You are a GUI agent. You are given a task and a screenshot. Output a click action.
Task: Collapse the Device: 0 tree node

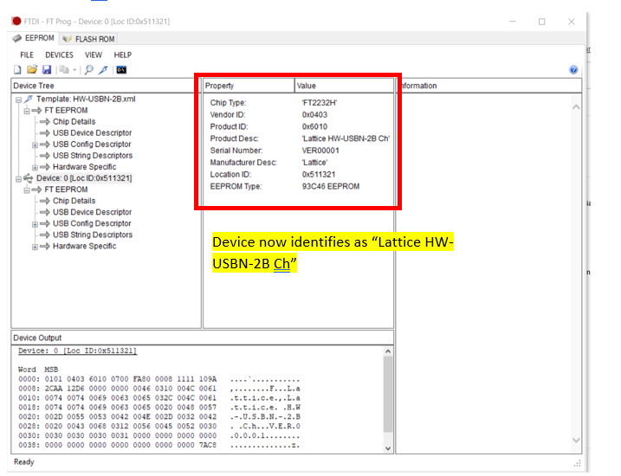coord(18,179)
